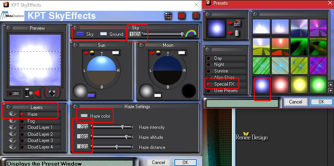Select Cloud Layer 4
This screenshot has width=334, height=166.
pos(40,147)
